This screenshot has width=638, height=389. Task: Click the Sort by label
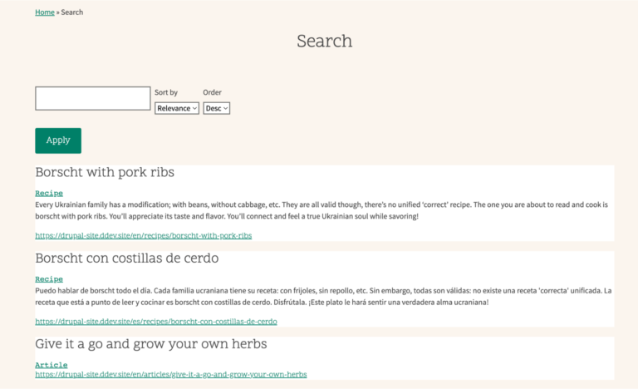click(x=166, y=92)
